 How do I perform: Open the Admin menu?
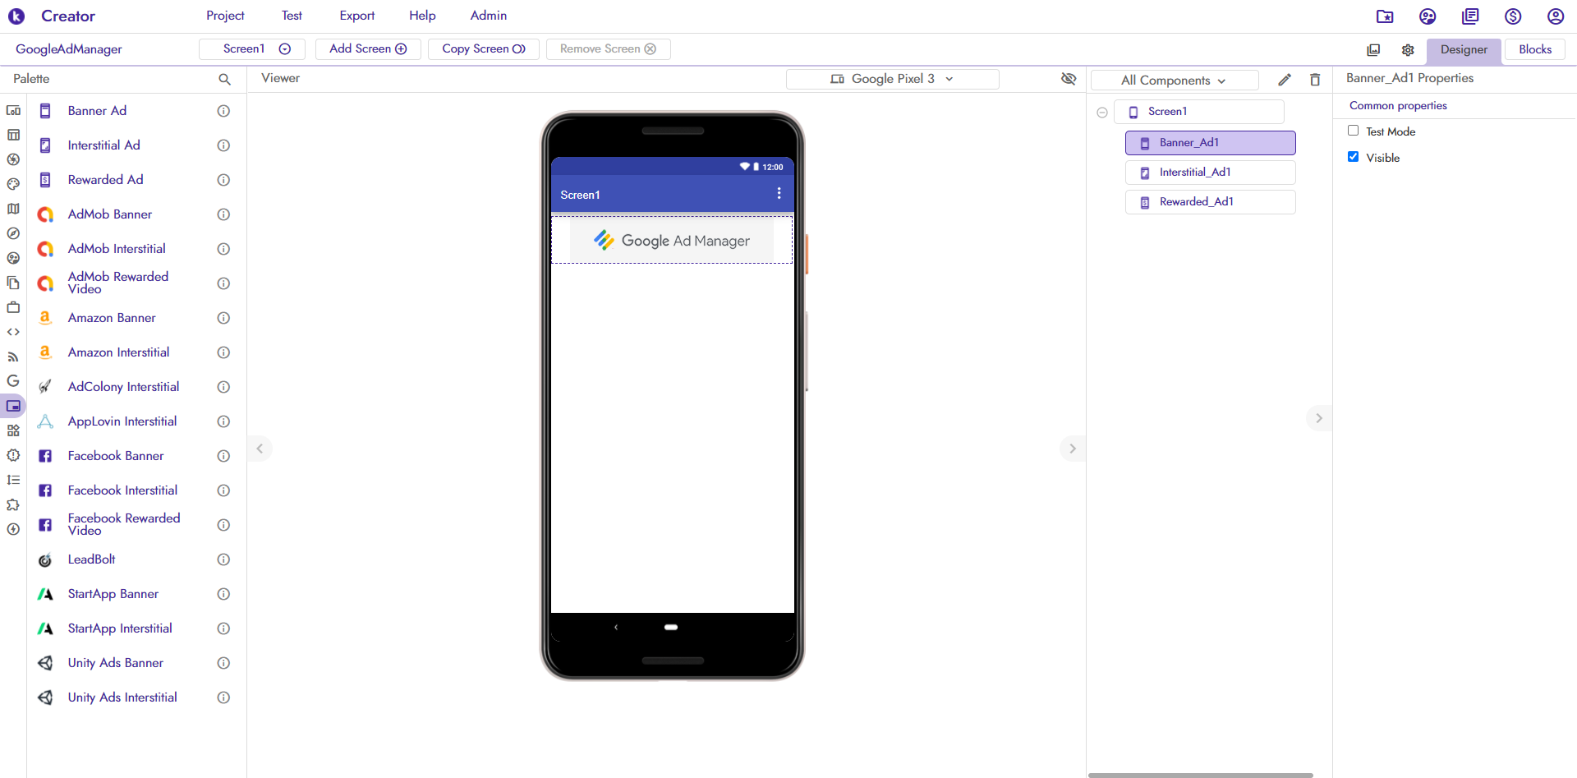point(489,16)
